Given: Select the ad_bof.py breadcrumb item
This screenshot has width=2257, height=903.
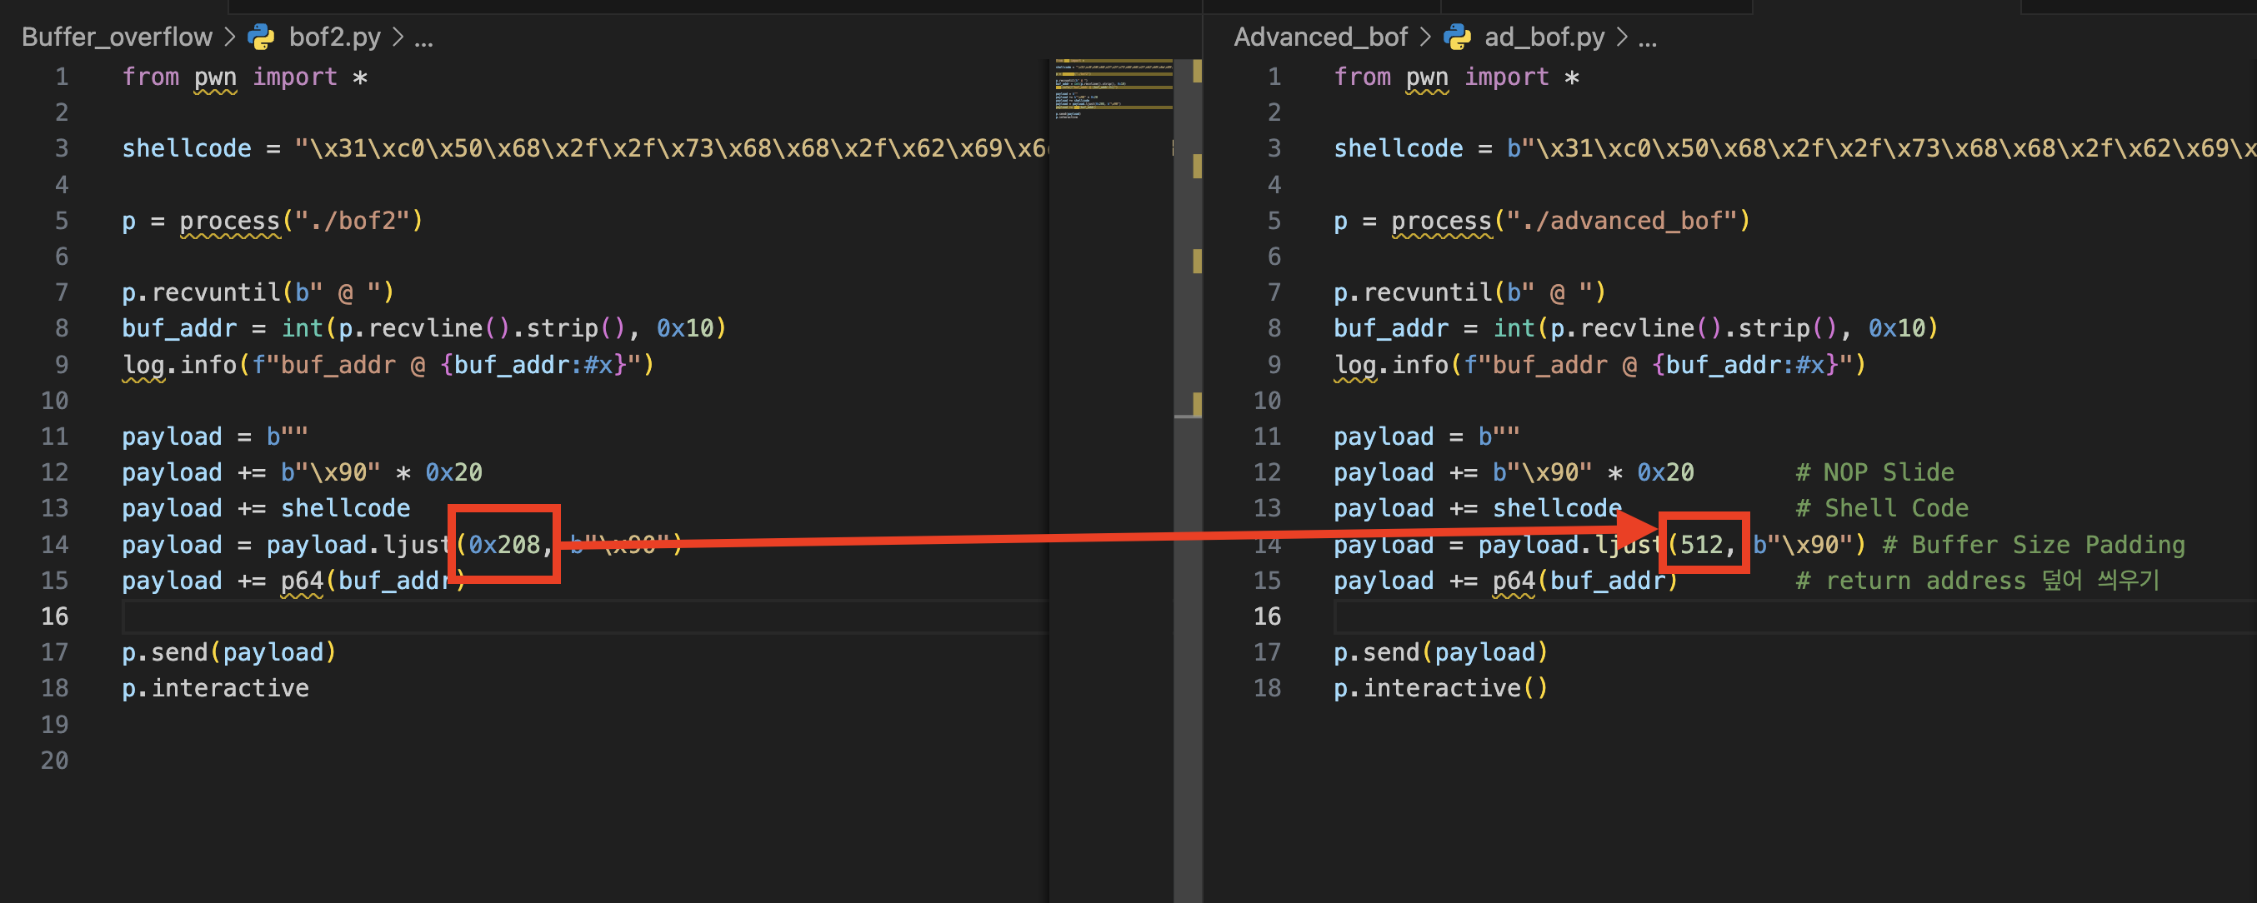Looking at the screenshot, I should click(1544, 37).
